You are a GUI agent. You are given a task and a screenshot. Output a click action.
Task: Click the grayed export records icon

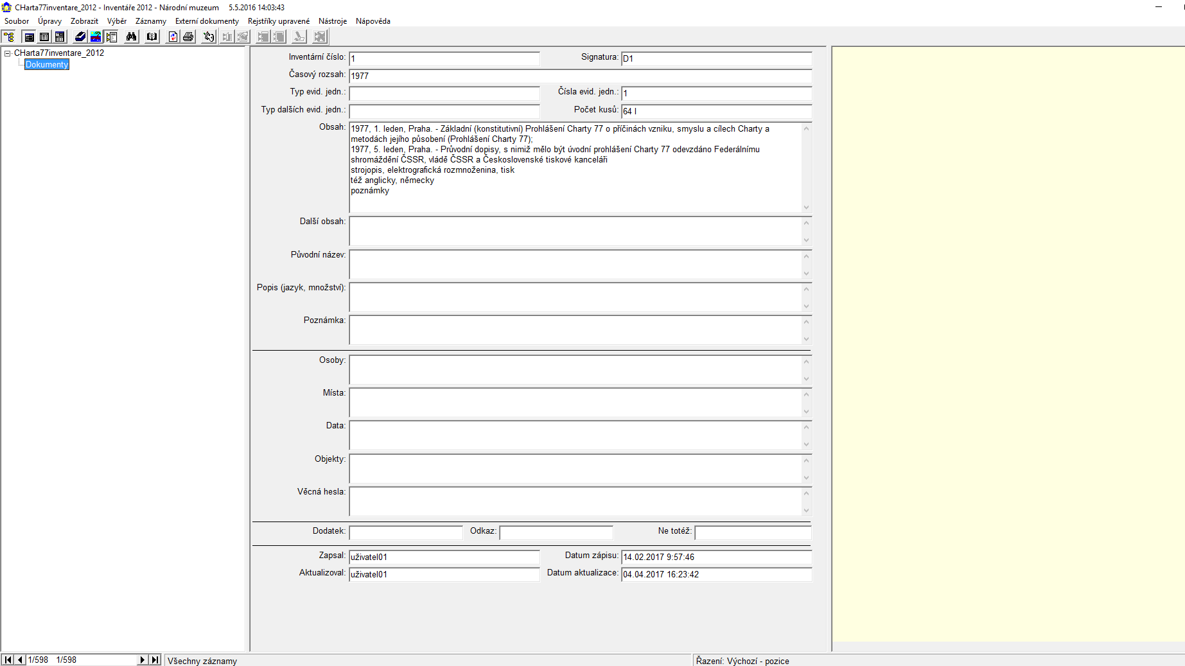tap(279, 37)
